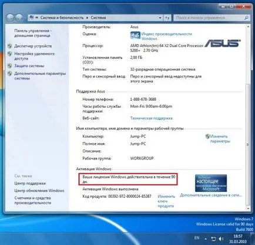Click the 2,00 ГБ installed memory value
This screenshot has height=245, width=255.
click(136, 58)
